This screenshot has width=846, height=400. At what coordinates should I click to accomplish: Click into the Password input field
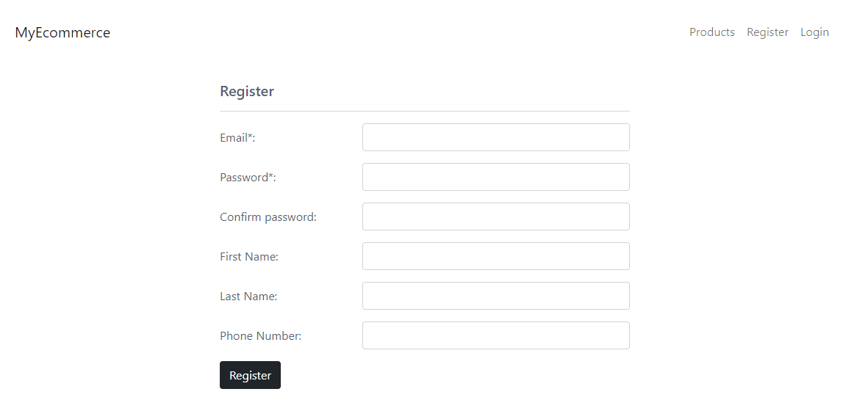[x=496, y=177]
